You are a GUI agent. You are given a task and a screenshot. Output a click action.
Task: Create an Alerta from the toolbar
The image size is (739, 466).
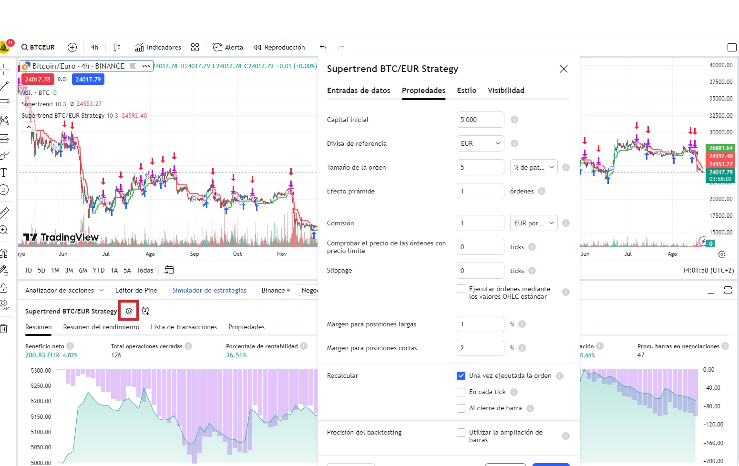(x=227, y=47)
